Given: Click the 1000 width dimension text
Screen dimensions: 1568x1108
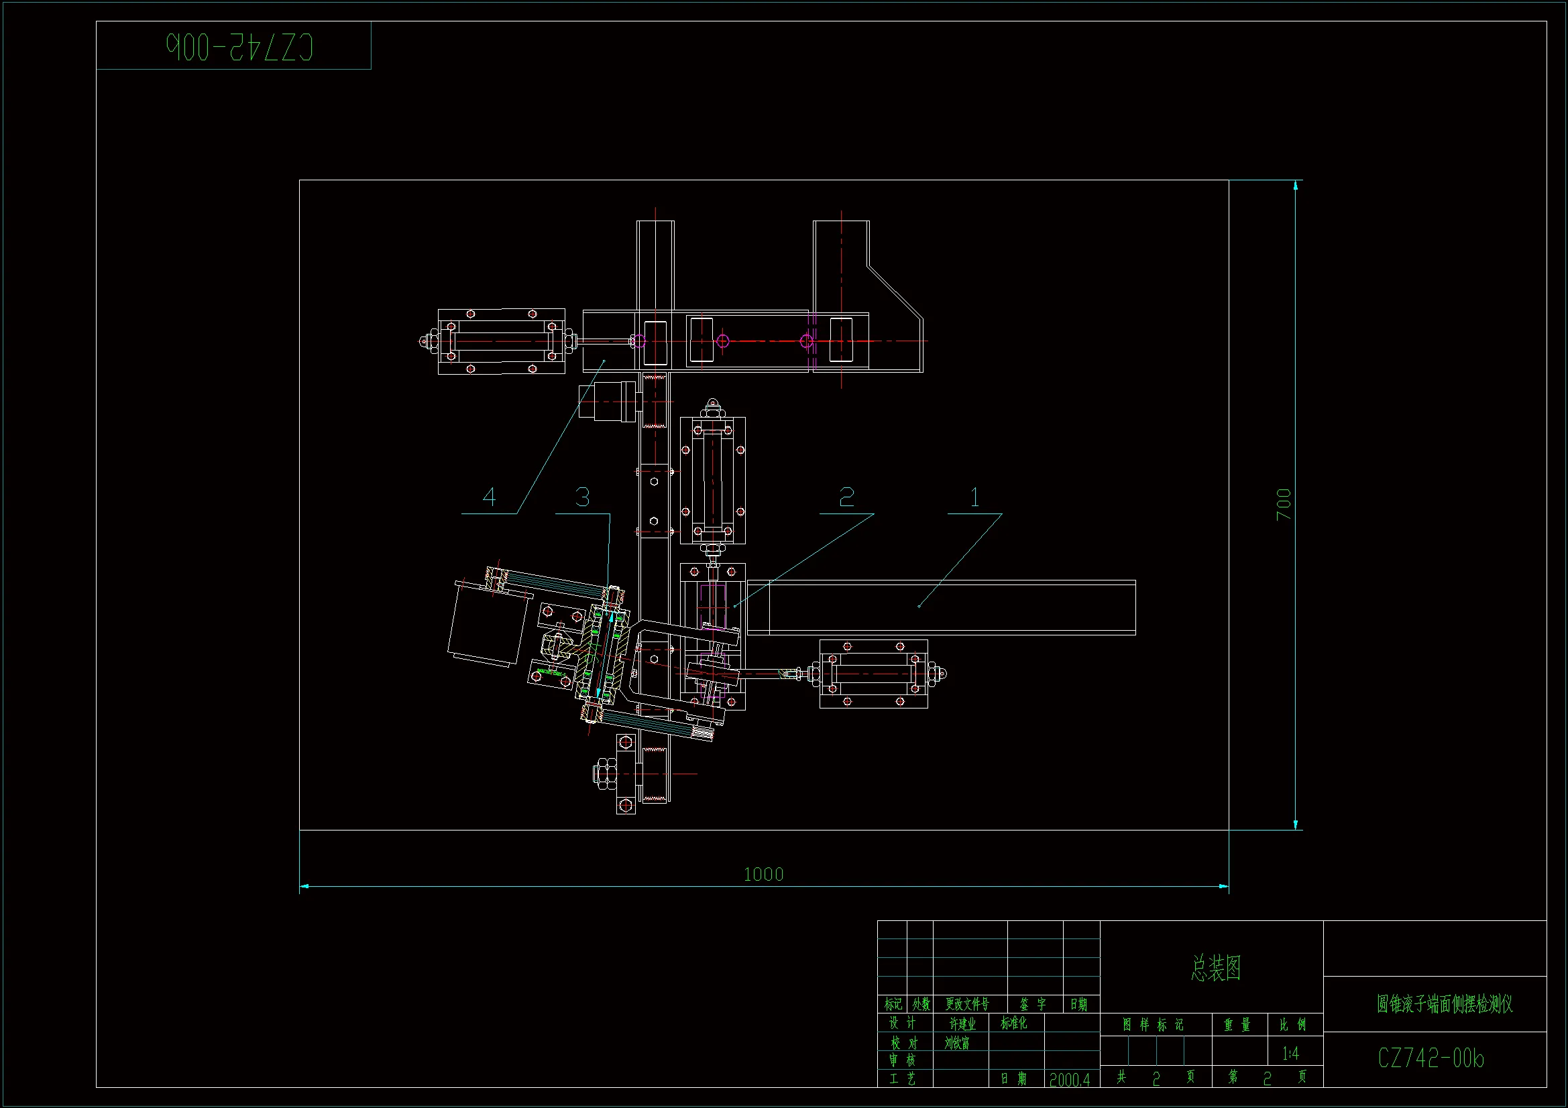Looking at the screenshot, I should pos(763,875).
